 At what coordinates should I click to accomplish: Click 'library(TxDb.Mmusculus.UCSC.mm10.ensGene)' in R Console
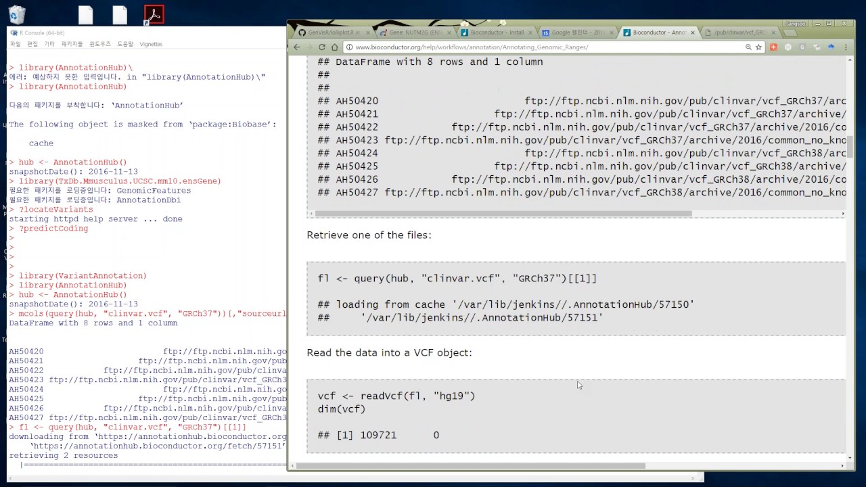point(115,181)
